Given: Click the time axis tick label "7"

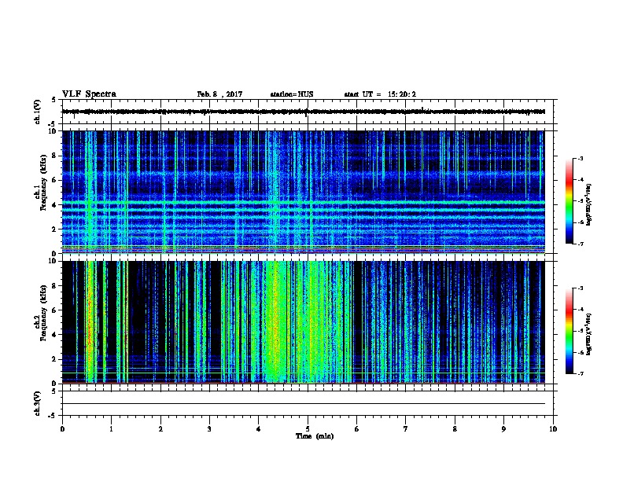Looking at the screenshot, I should click(x=406, y=429).
